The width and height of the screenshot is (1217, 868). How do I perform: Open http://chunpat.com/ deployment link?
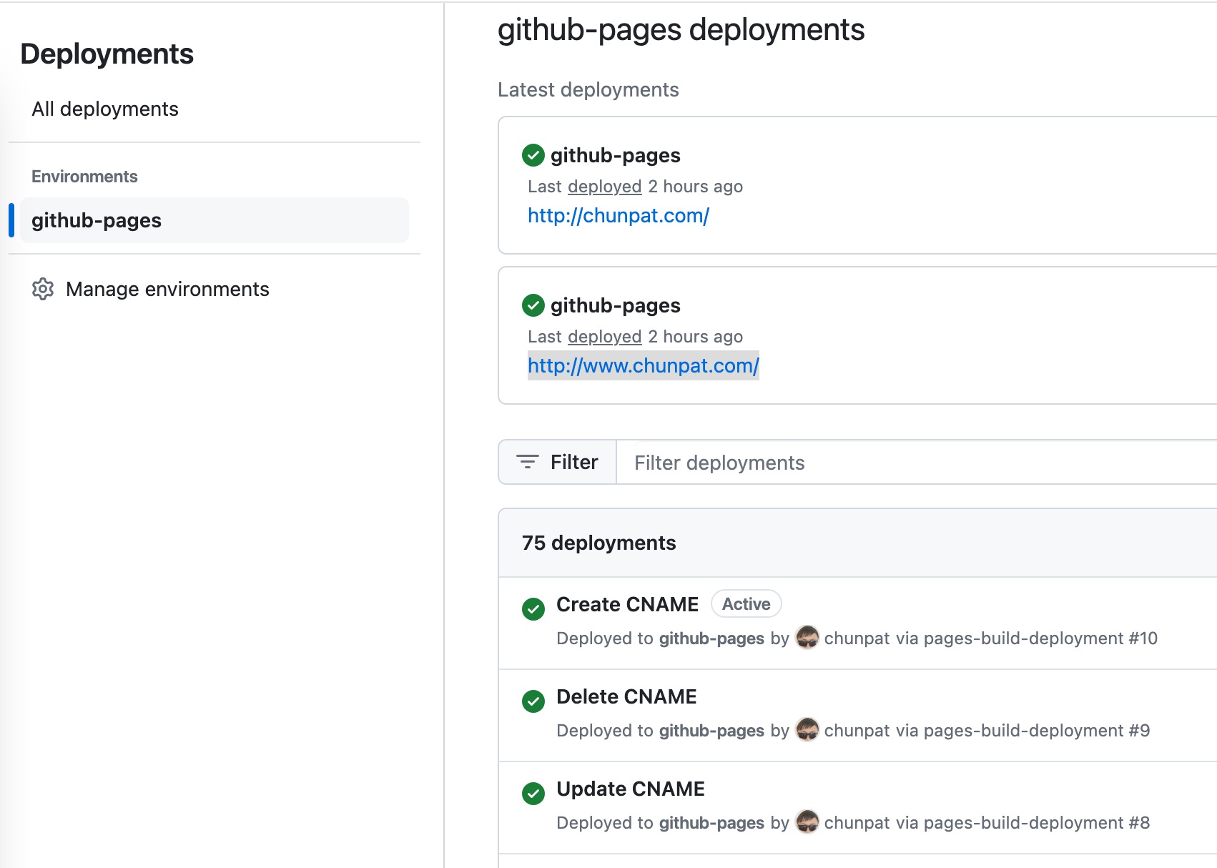[x=618, y=215]
